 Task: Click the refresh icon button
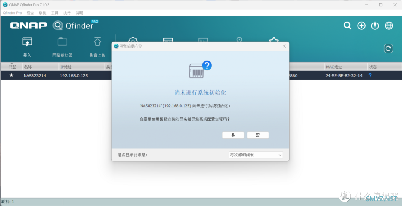(388, 48)
